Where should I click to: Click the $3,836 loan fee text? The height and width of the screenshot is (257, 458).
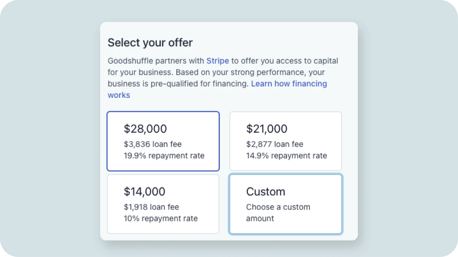153,144
